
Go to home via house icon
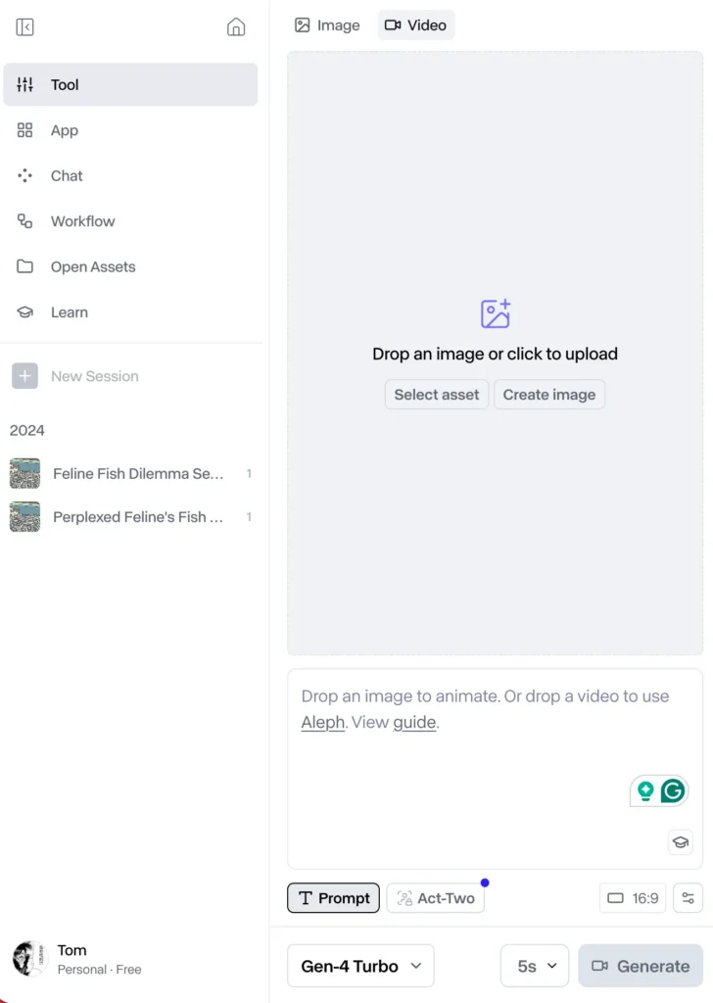tap(236, 27)
